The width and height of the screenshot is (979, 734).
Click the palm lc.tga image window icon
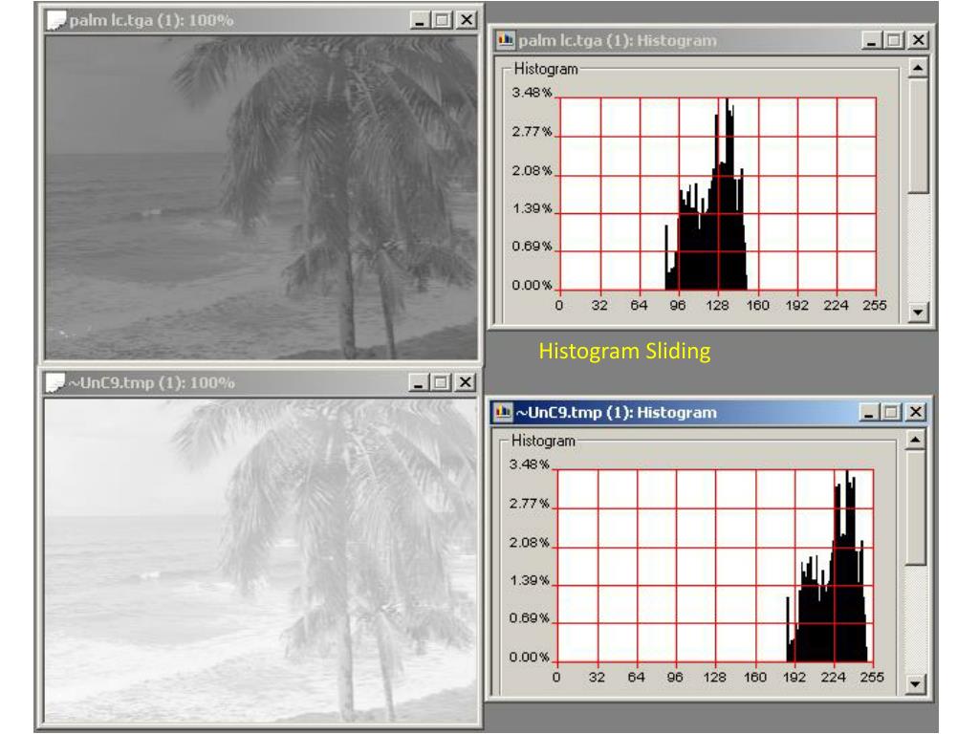tap(57, 20)
